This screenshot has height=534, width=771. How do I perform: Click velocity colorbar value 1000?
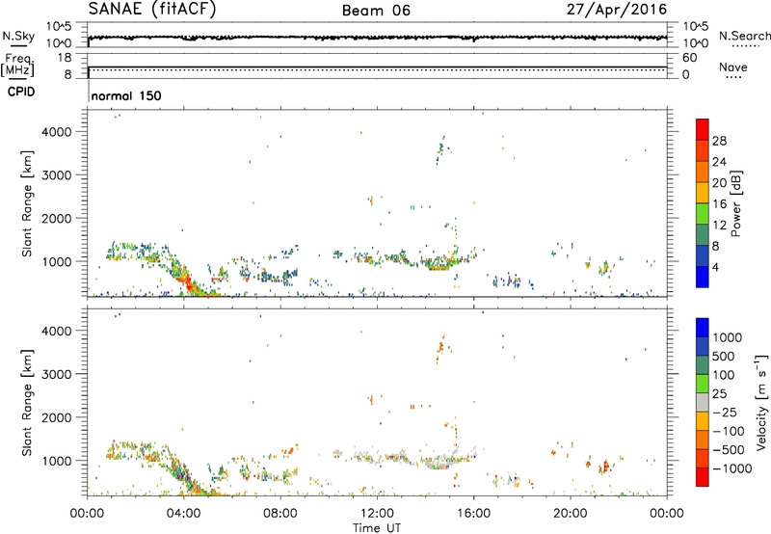tap(727, 337)
